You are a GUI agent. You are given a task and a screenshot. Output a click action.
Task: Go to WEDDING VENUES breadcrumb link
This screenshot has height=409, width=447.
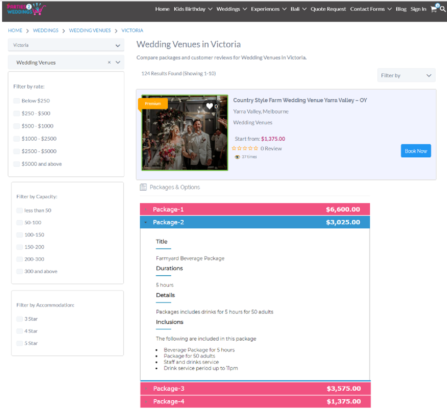click(x=90, y=31)
